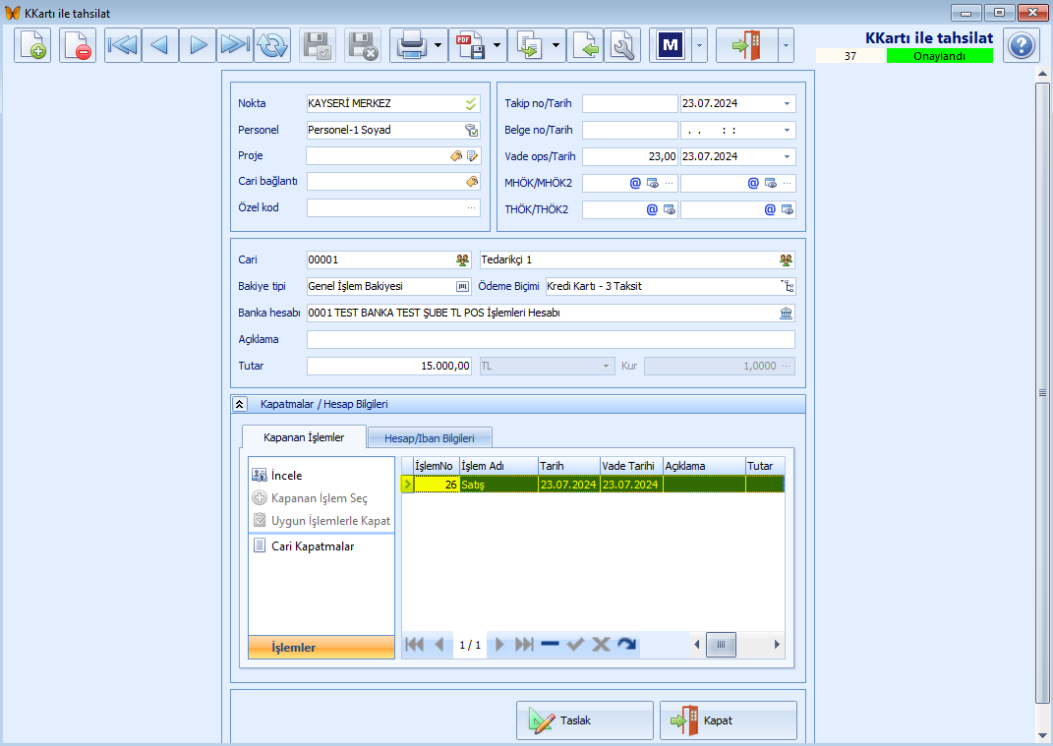Collapse the Kapatmalar / Hesap Bilgileri section
Screen dimensions: 1053x746
[240, 404]
